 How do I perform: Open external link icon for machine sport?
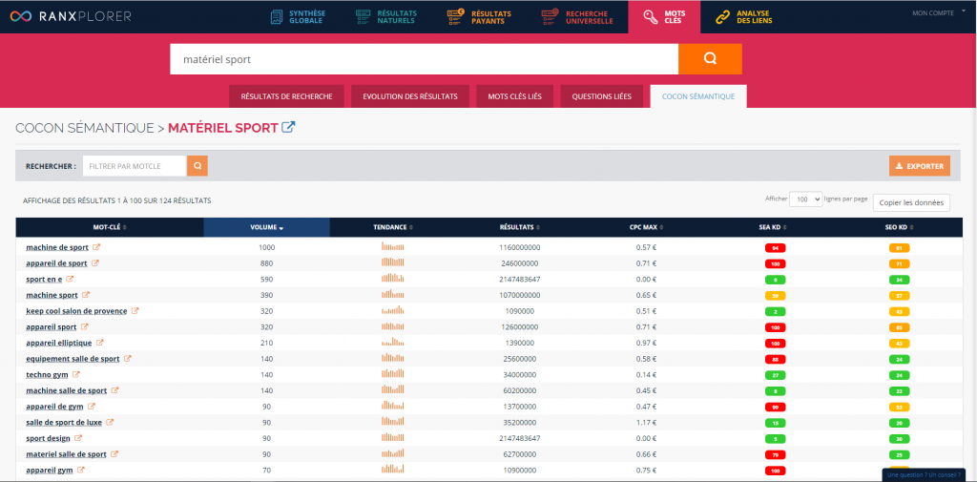(86, 295)
